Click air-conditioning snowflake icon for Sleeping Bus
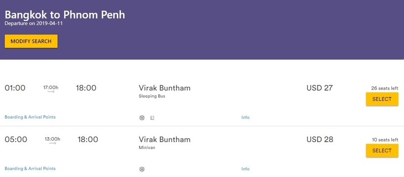The width and height of the screenshot is (404, 177). click(142, 118)
